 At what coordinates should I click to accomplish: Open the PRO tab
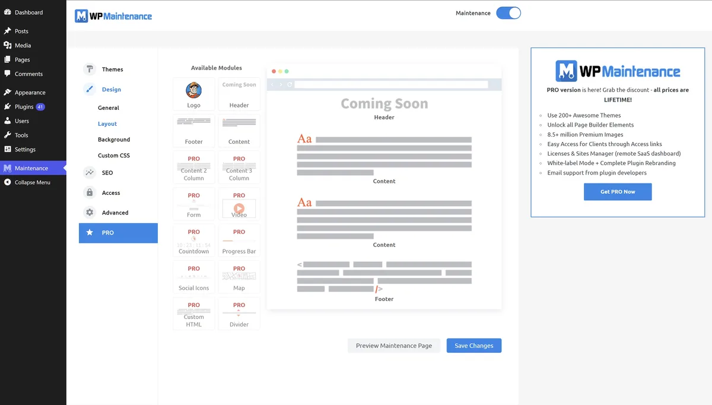(x=119, y=233)
